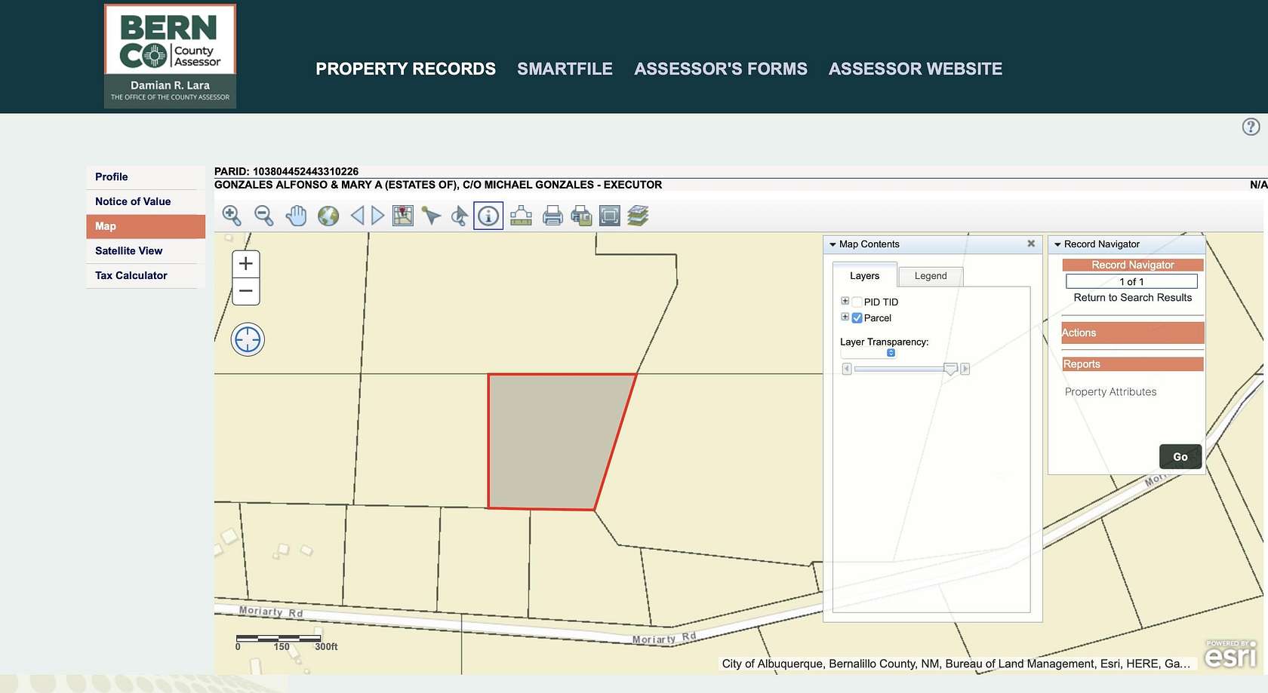Select the Zoom Out magnifier tool

coord(263,215)
